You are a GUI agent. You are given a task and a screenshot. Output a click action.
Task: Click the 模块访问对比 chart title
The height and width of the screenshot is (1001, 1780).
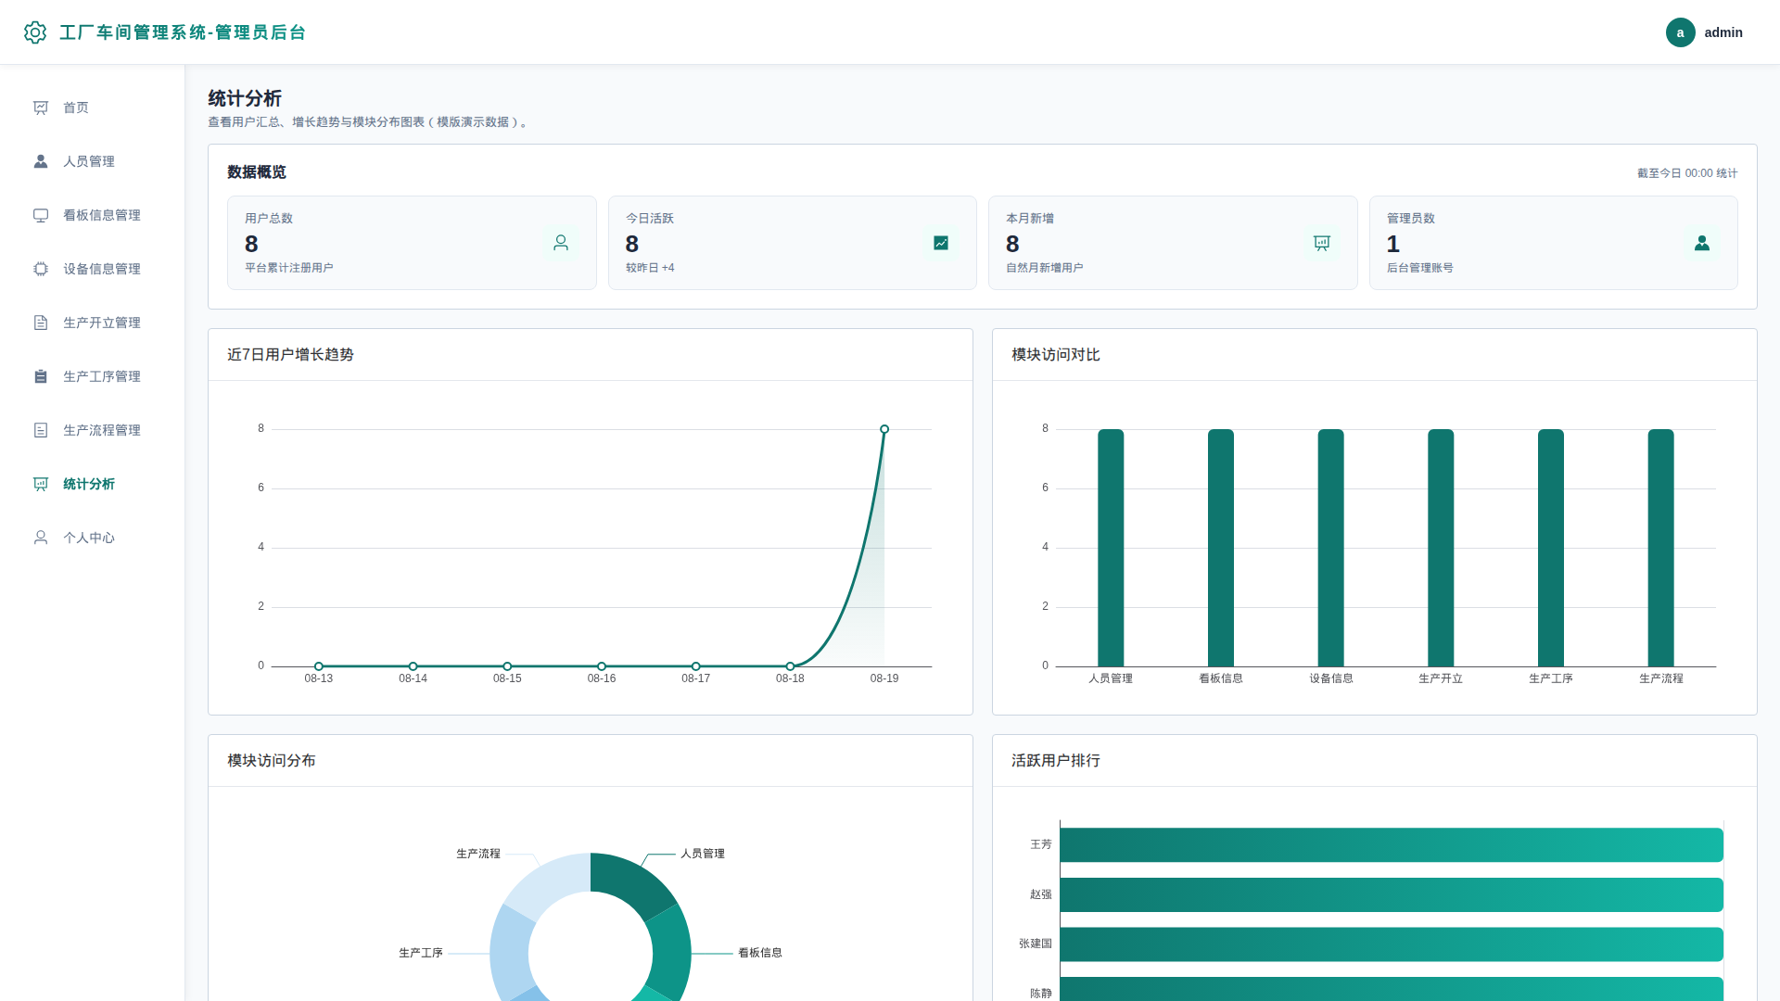[1056, 355]
